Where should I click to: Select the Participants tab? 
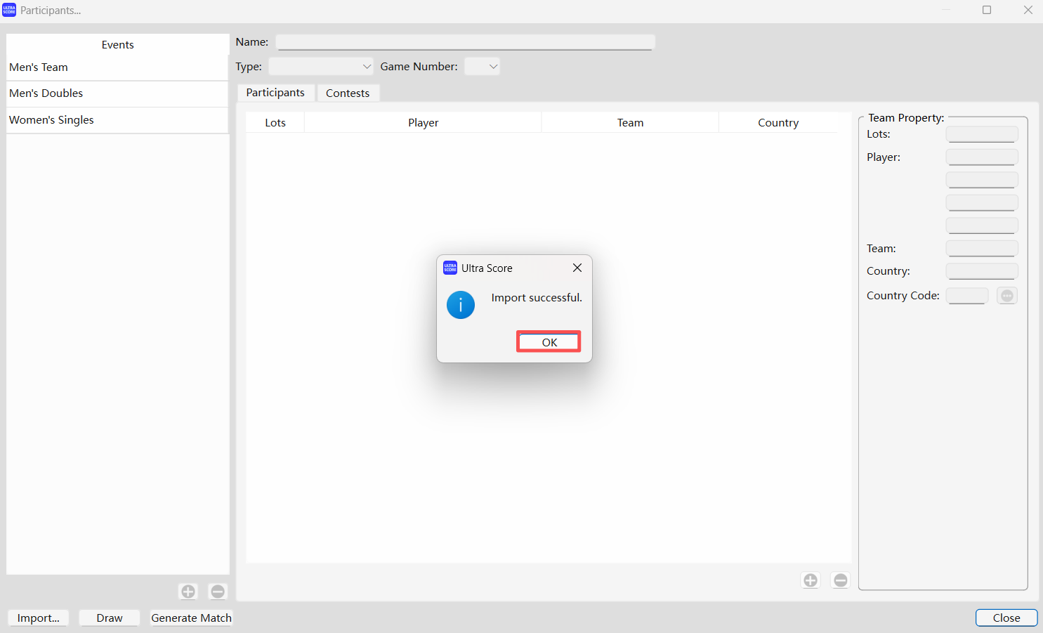coord(275,93)
